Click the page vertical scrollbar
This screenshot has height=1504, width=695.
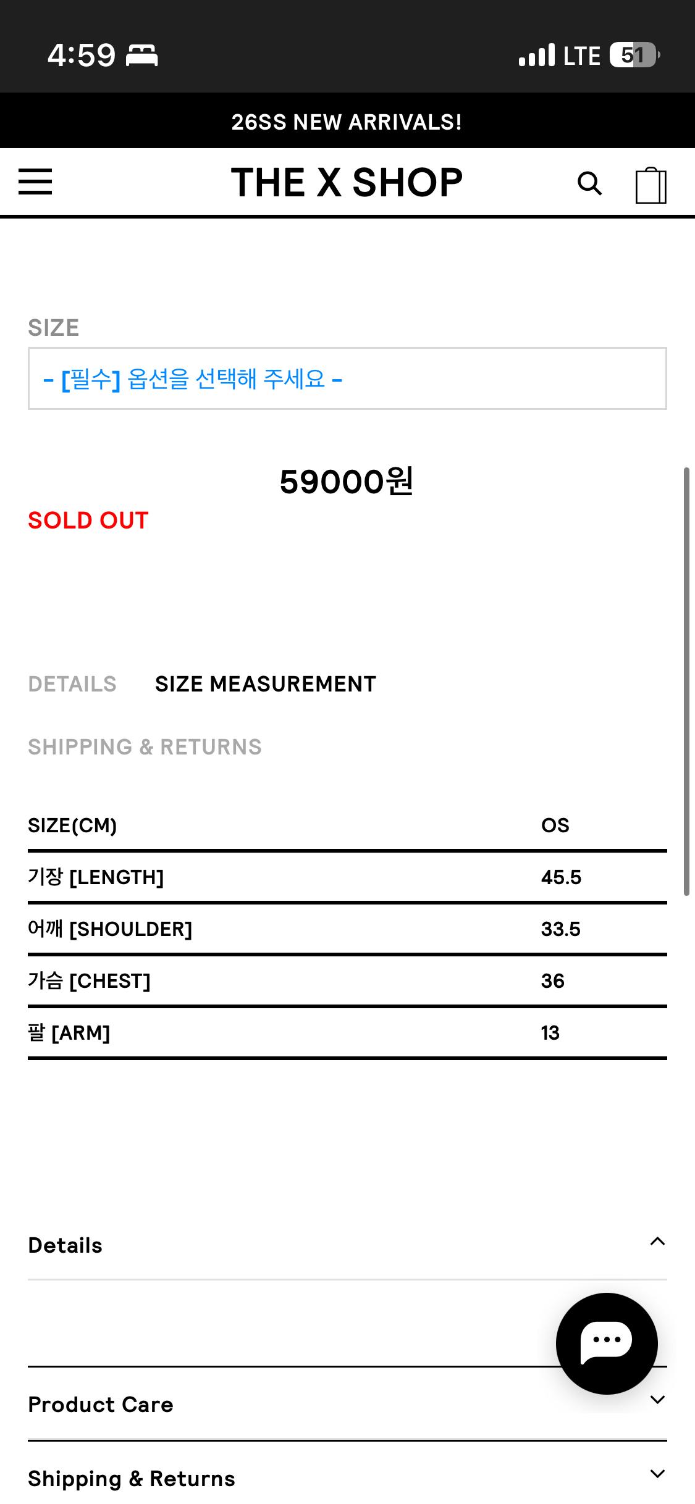(x=686, y=682)
